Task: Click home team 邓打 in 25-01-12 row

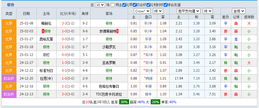Action: pyautogui.click(x=46, y=55)
